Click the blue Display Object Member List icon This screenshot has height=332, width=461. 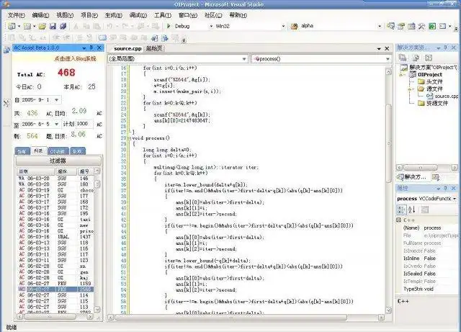pyautogui.click(x=102, y=37)
